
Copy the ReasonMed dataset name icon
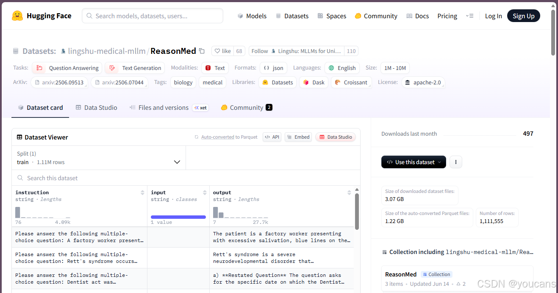click(x=202, y=51)
